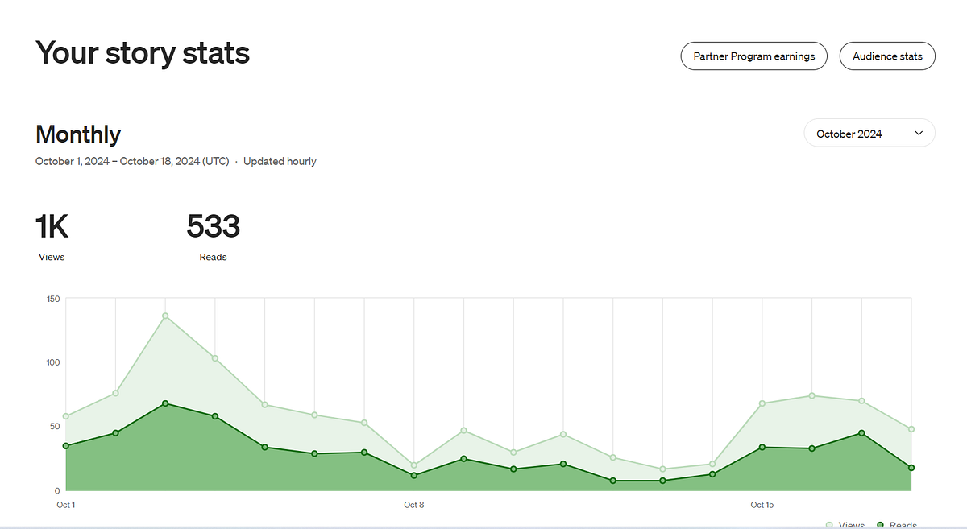Select the highest Reads peak data point
The image size is (967, 529).
pyautogui.click(x=165, y=403)
